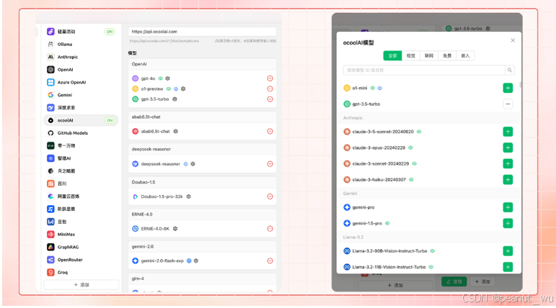Remove ERNIE-4.0-8K with minus icon

[270, 229]
